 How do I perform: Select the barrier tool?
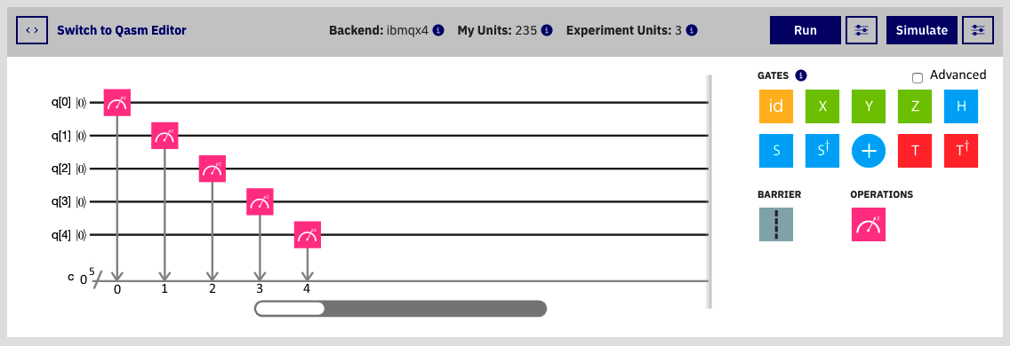click(x=775, y=224)
